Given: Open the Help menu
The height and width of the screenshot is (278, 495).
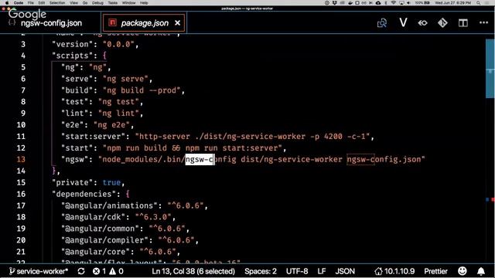Looking at the screenshot, I should point(144,3).
